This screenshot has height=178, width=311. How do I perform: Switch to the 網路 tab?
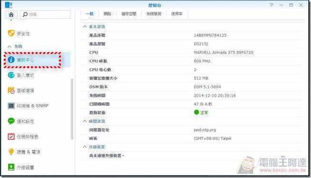[x=107, y=14]
